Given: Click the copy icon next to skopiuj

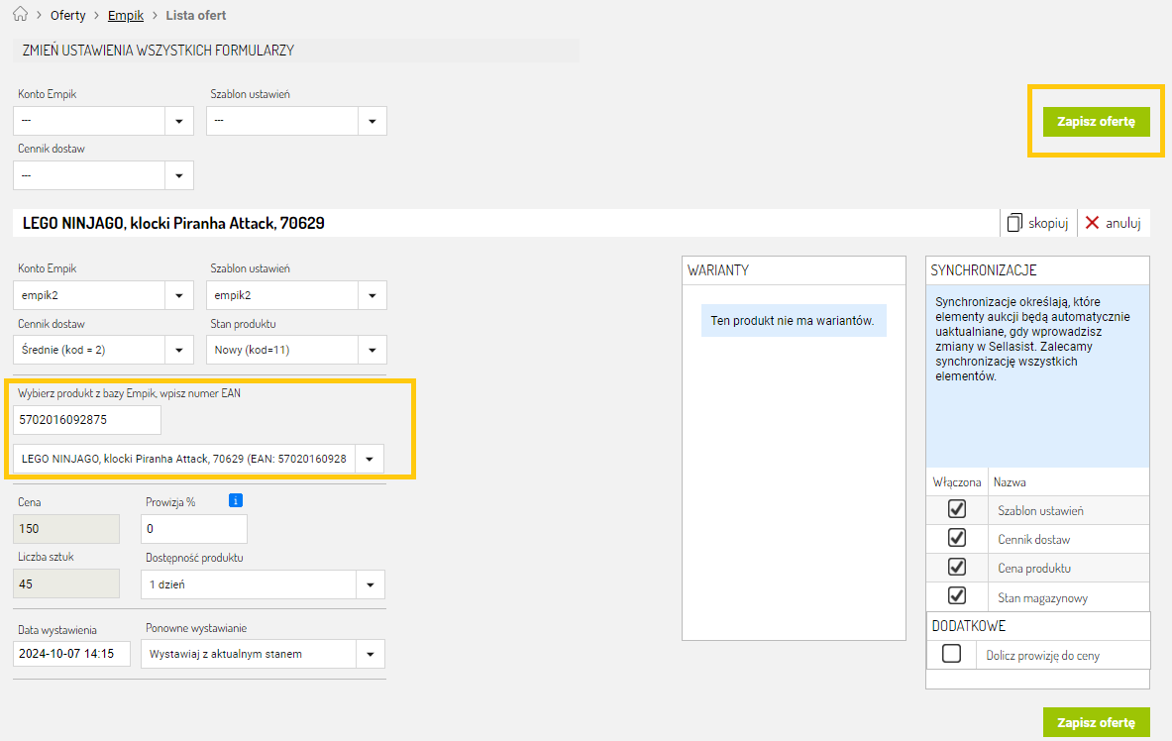Looking at the screenshot, I should (1014, 223).
